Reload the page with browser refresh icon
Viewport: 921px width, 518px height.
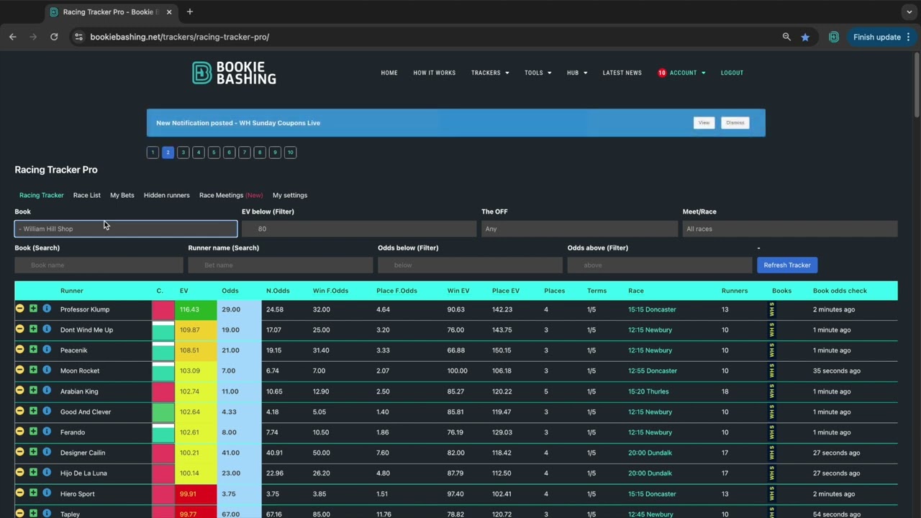coord(54,37)
